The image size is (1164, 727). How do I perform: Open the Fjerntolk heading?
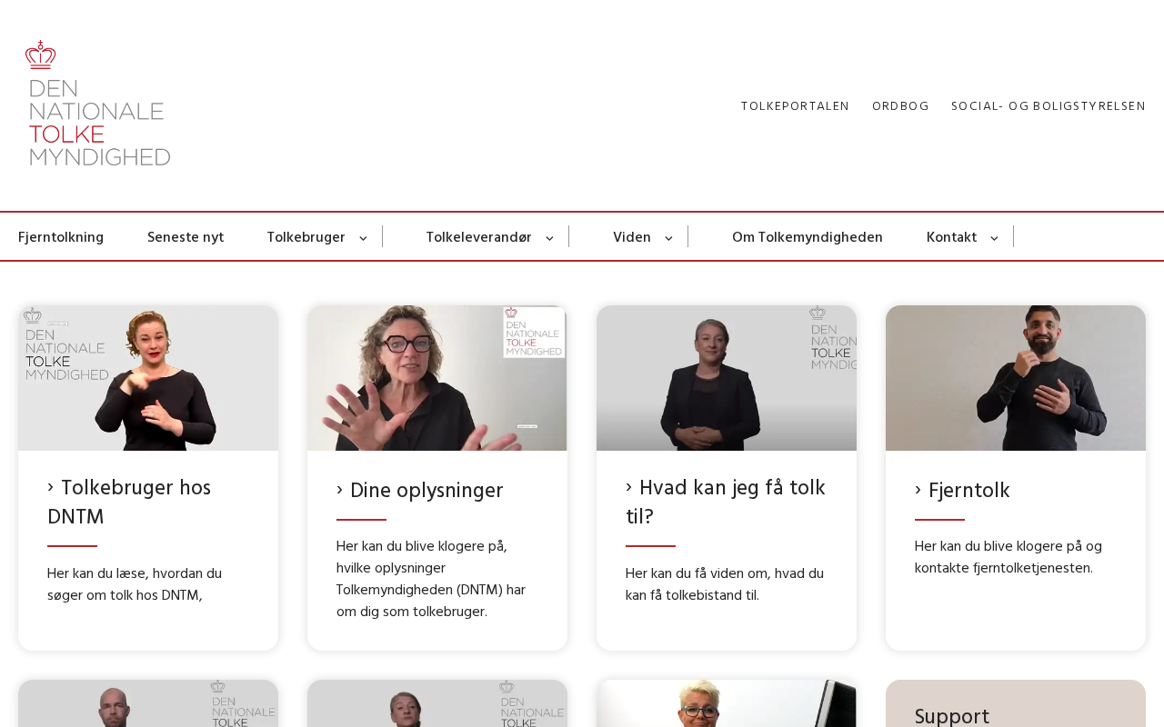click(962, 491)
